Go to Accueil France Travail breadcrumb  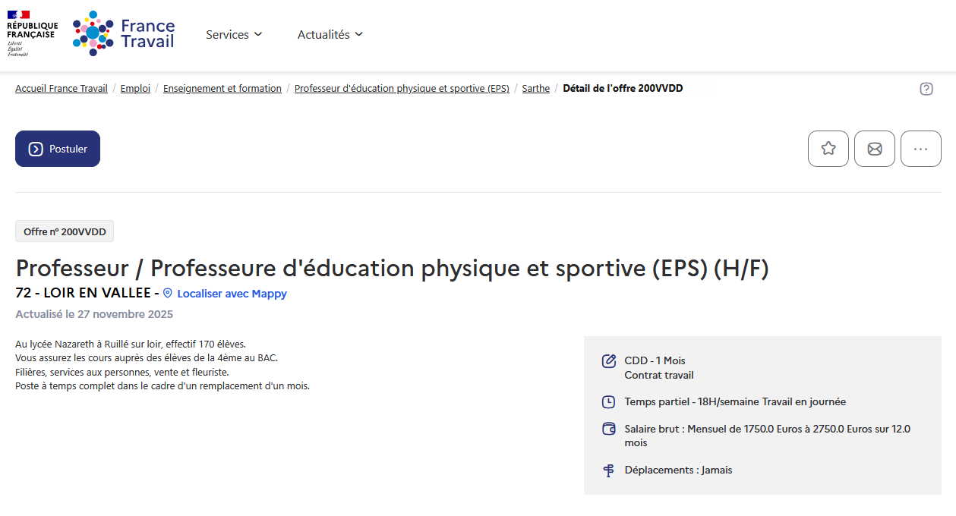62,89
